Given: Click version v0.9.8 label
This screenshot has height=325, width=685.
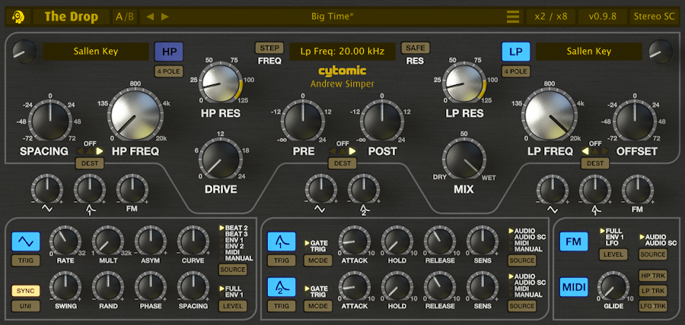Looking at the screenshot, I should tap(603, 17).
